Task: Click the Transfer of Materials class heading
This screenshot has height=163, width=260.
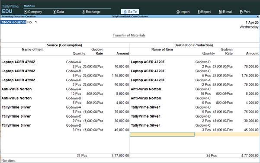Action: click(129, 35)
